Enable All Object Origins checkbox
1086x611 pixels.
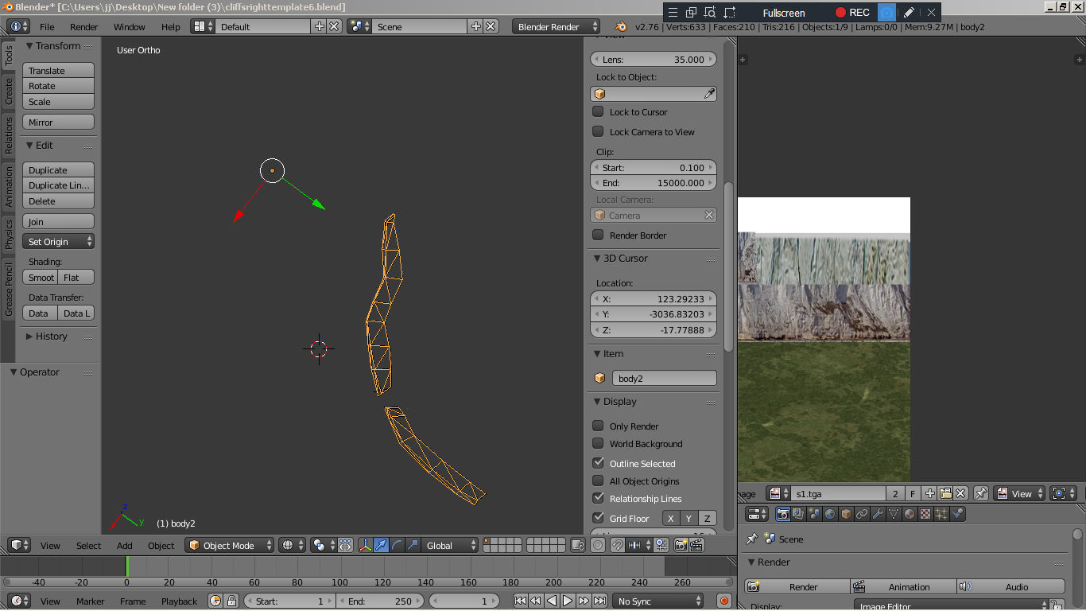point(598,481)
